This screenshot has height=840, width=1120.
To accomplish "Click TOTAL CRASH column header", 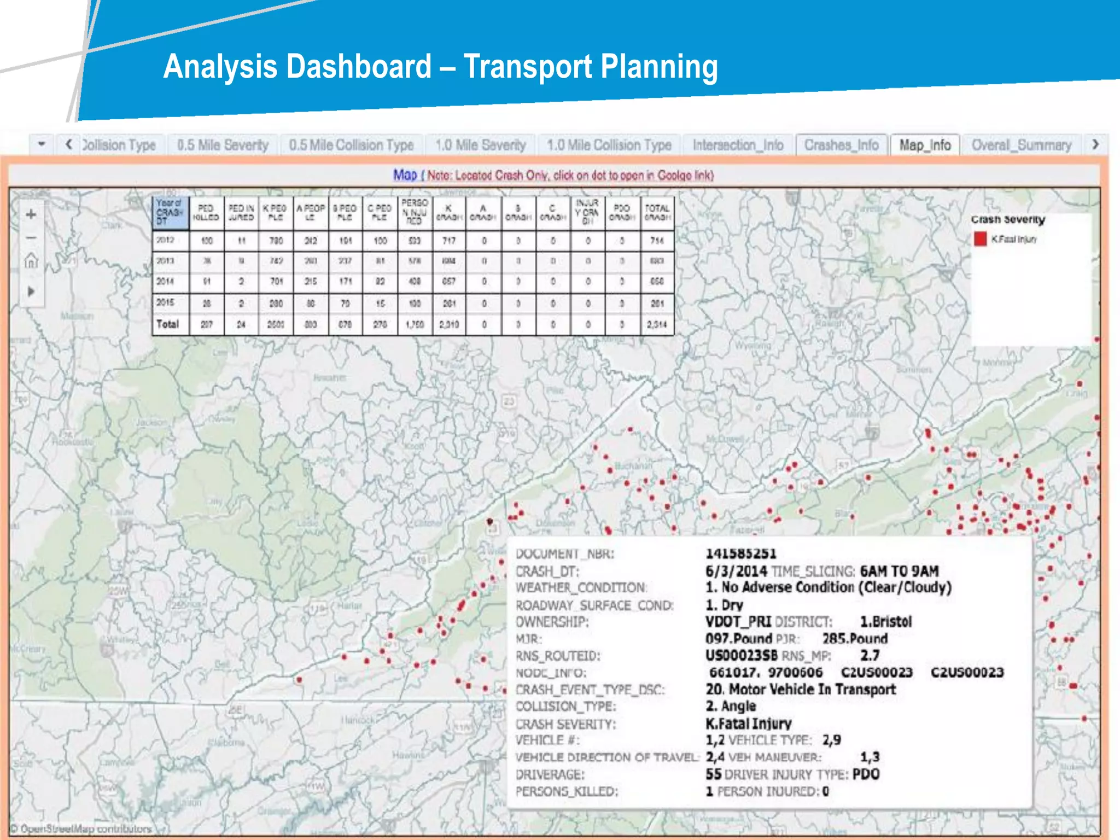I will click(x=657, y=212).
